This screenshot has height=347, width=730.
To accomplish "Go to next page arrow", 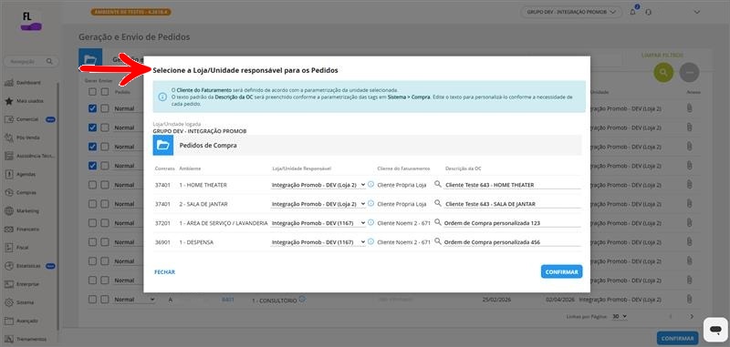I will tap(692, 316).
